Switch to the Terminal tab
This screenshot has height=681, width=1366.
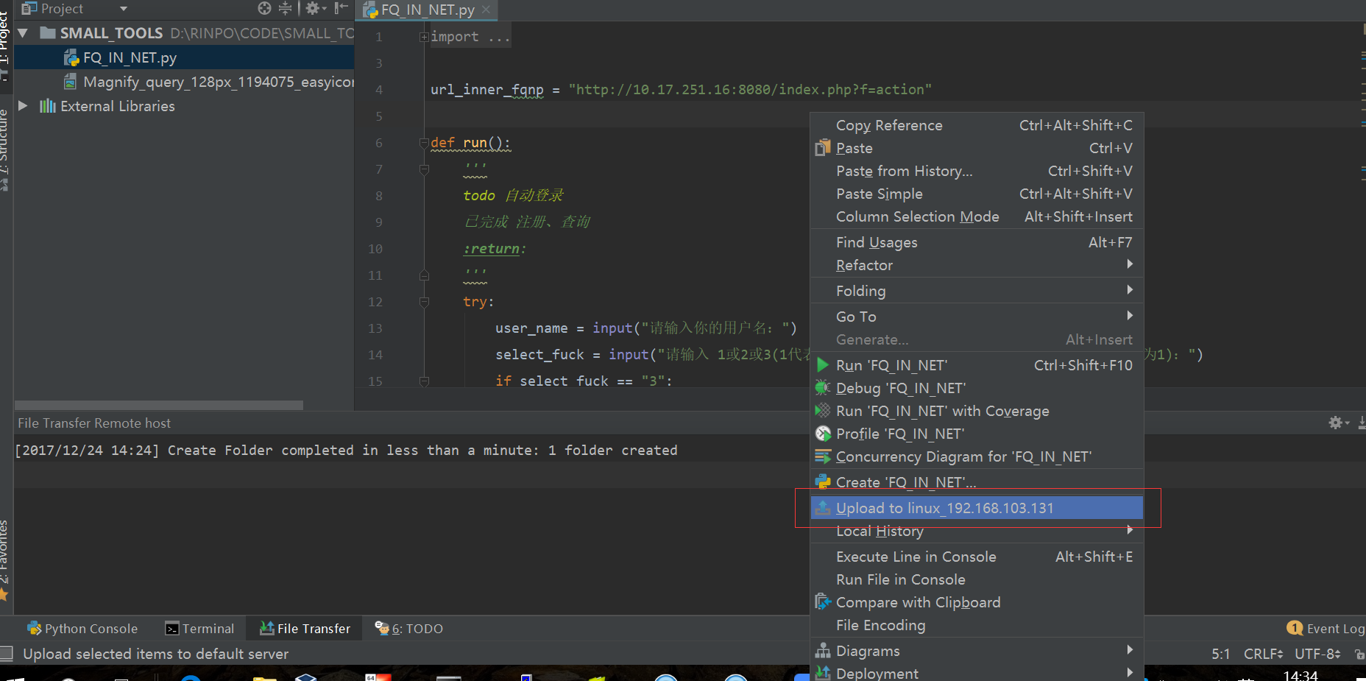(199, 629)
